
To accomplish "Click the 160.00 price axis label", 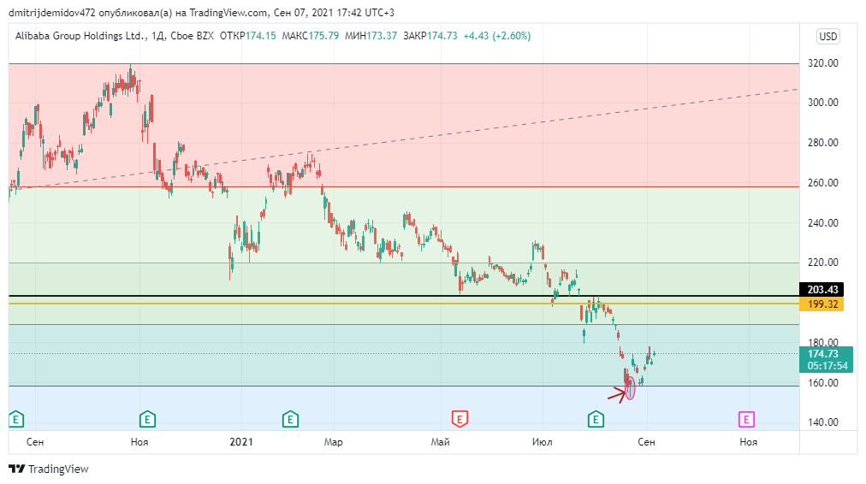I will click(x=823, y=382).
